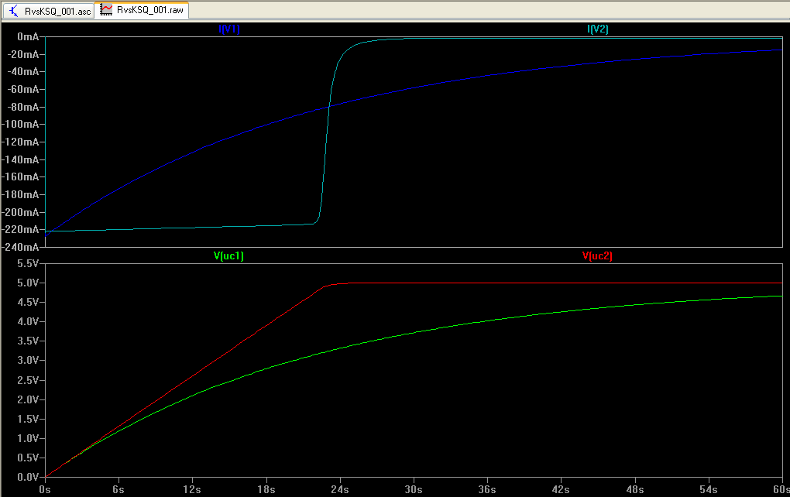This screenshot has width=790, height=497.
Task: Click the -200mA axis label
Action: 21,212
